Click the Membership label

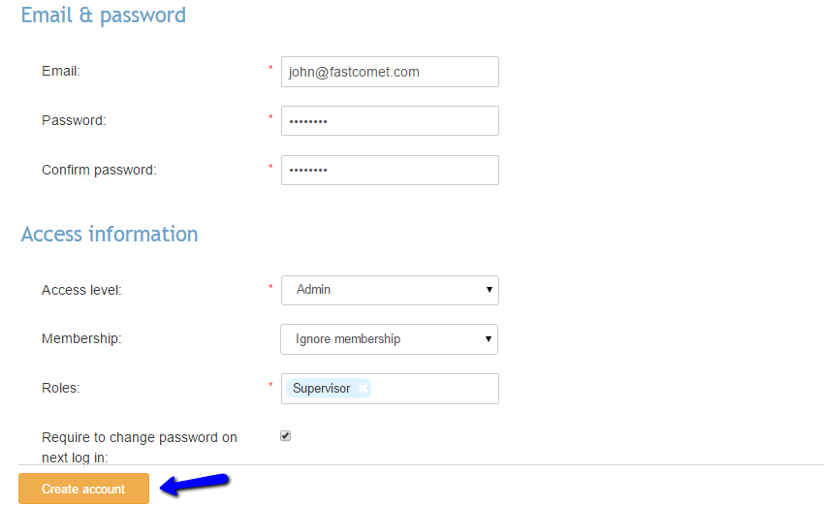point(81,338)
